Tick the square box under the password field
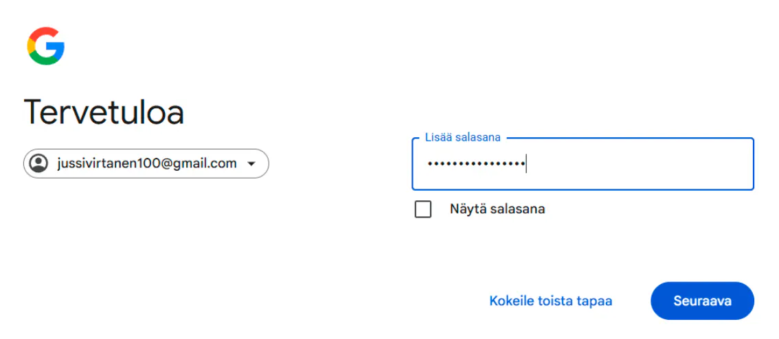The image size is (779, 339). coord(423,209)
